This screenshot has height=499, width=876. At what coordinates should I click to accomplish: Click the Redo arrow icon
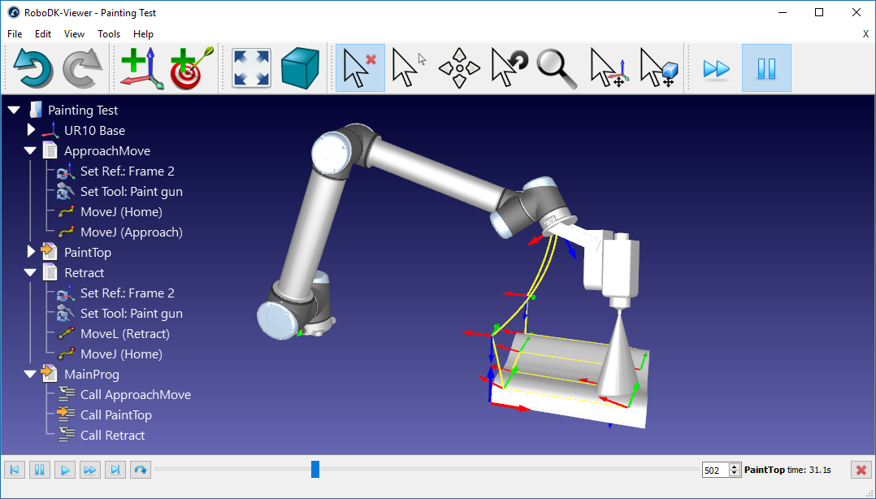tap(82, 68)
